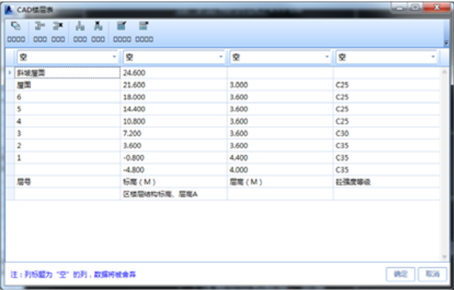Screen dimensions: 454x290
Task: Select the cell containing 18.000
Action: pyautogui.click(x=174, y=97)
